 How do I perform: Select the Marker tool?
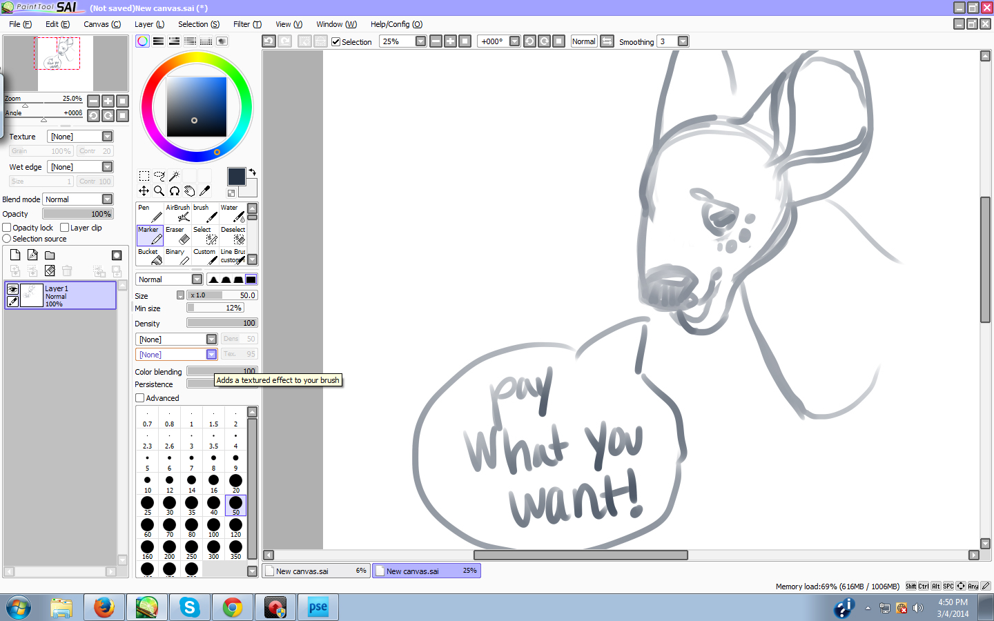pyautogui.click(x=150, y=235)
